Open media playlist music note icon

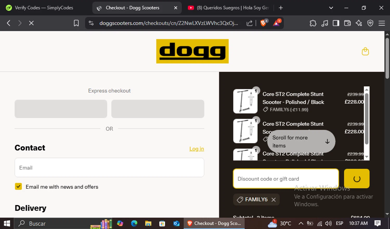[324, 23]
